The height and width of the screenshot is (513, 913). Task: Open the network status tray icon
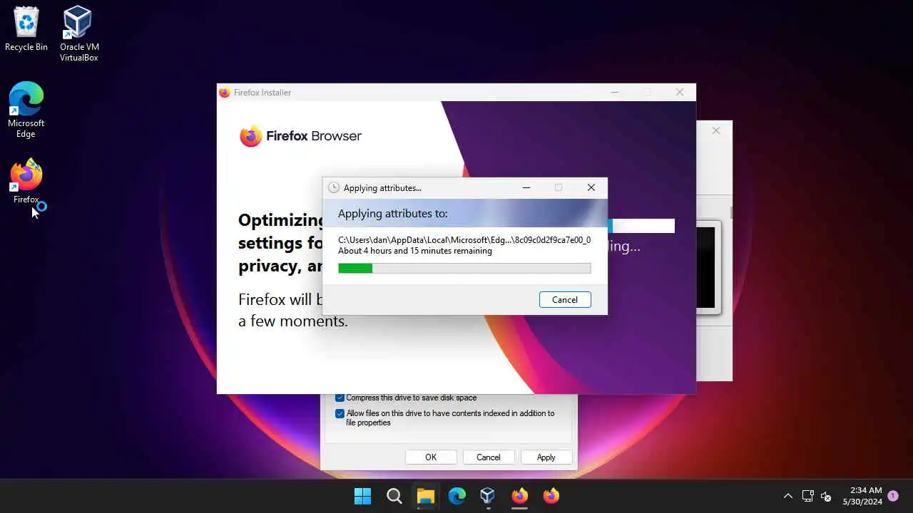click(807, 496)
